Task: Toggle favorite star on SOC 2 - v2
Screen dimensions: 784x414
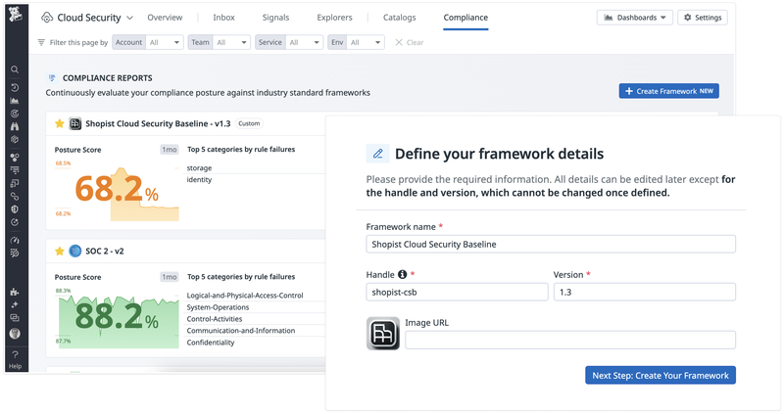Action: click(x=60, y=252)
